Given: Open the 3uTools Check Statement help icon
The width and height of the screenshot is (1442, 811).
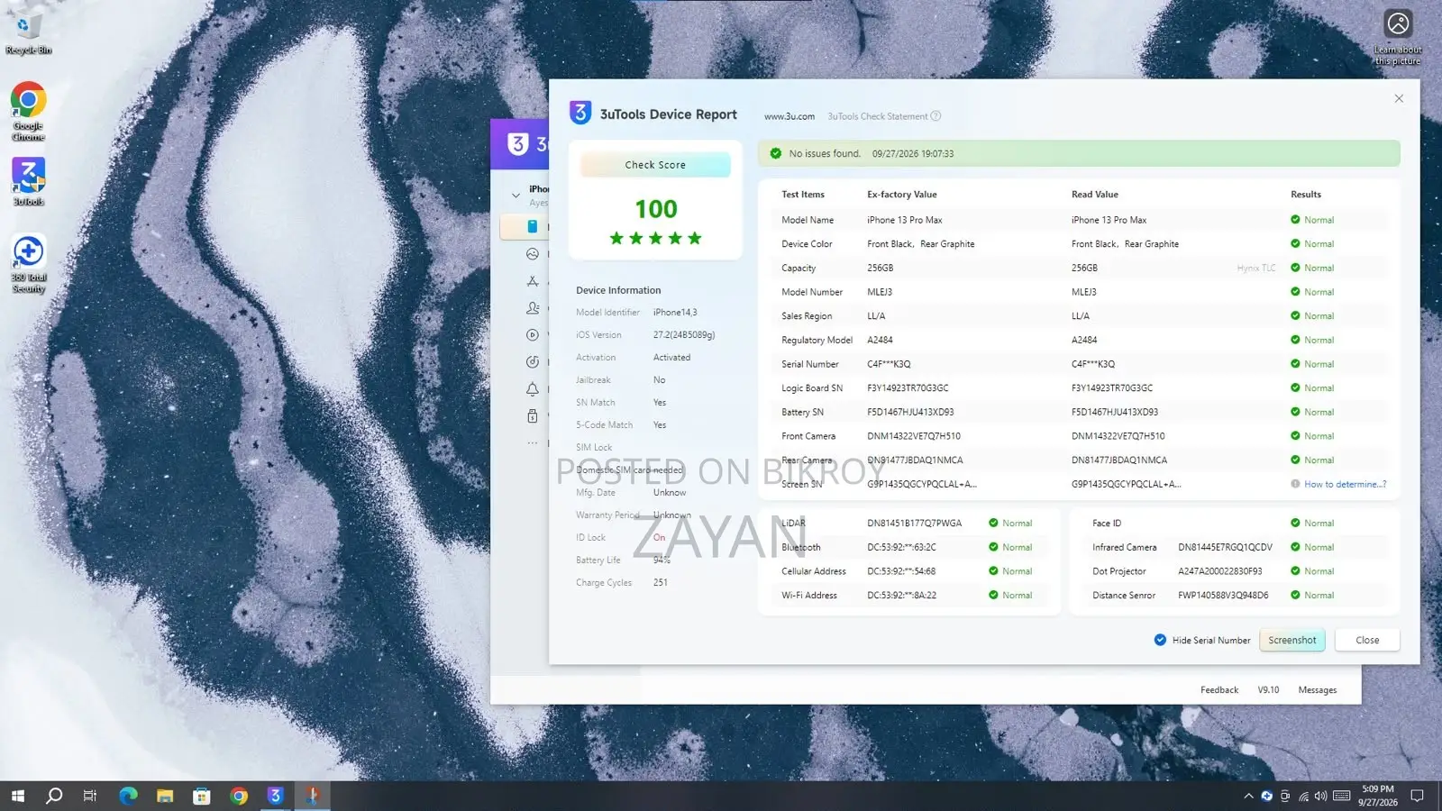Looking at the screenshot, I should tap(935, 116).
